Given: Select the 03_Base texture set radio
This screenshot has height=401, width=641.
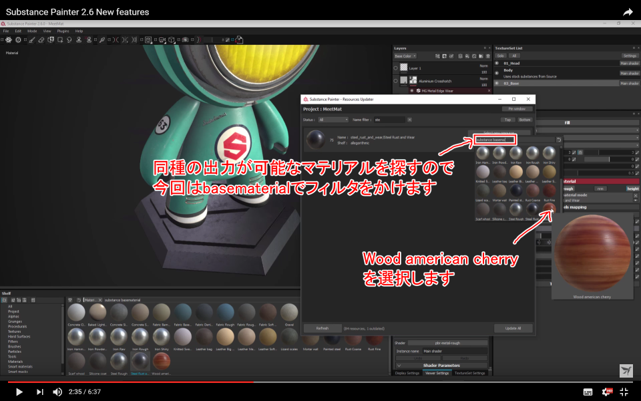Looking at the screenshot, I should point(497,84).
